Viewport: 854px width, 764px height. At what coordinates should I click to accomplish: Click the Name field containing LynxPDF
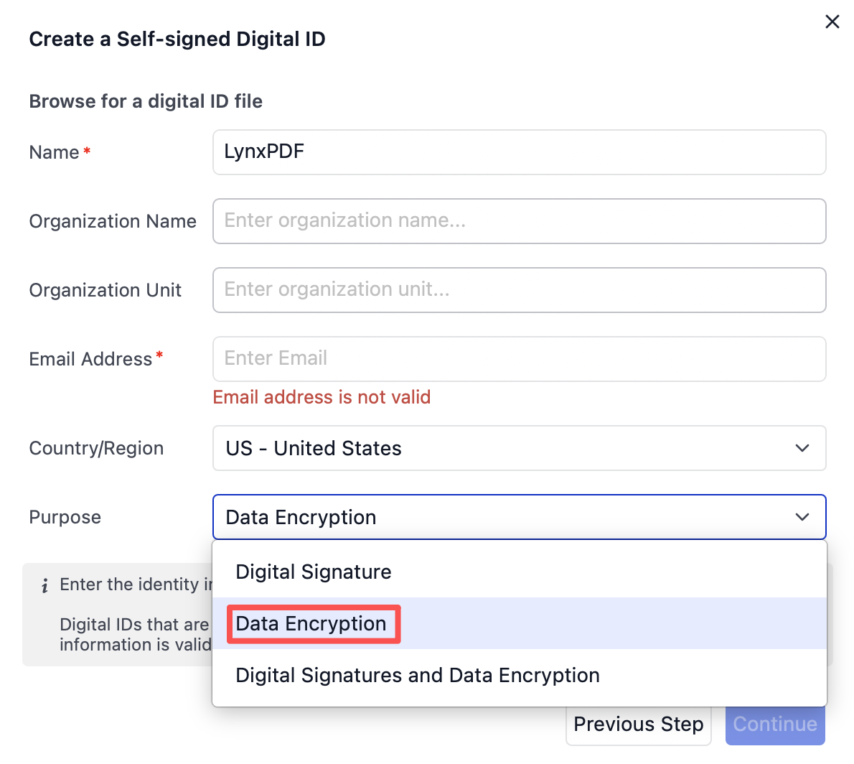click(x=519, y=152)
